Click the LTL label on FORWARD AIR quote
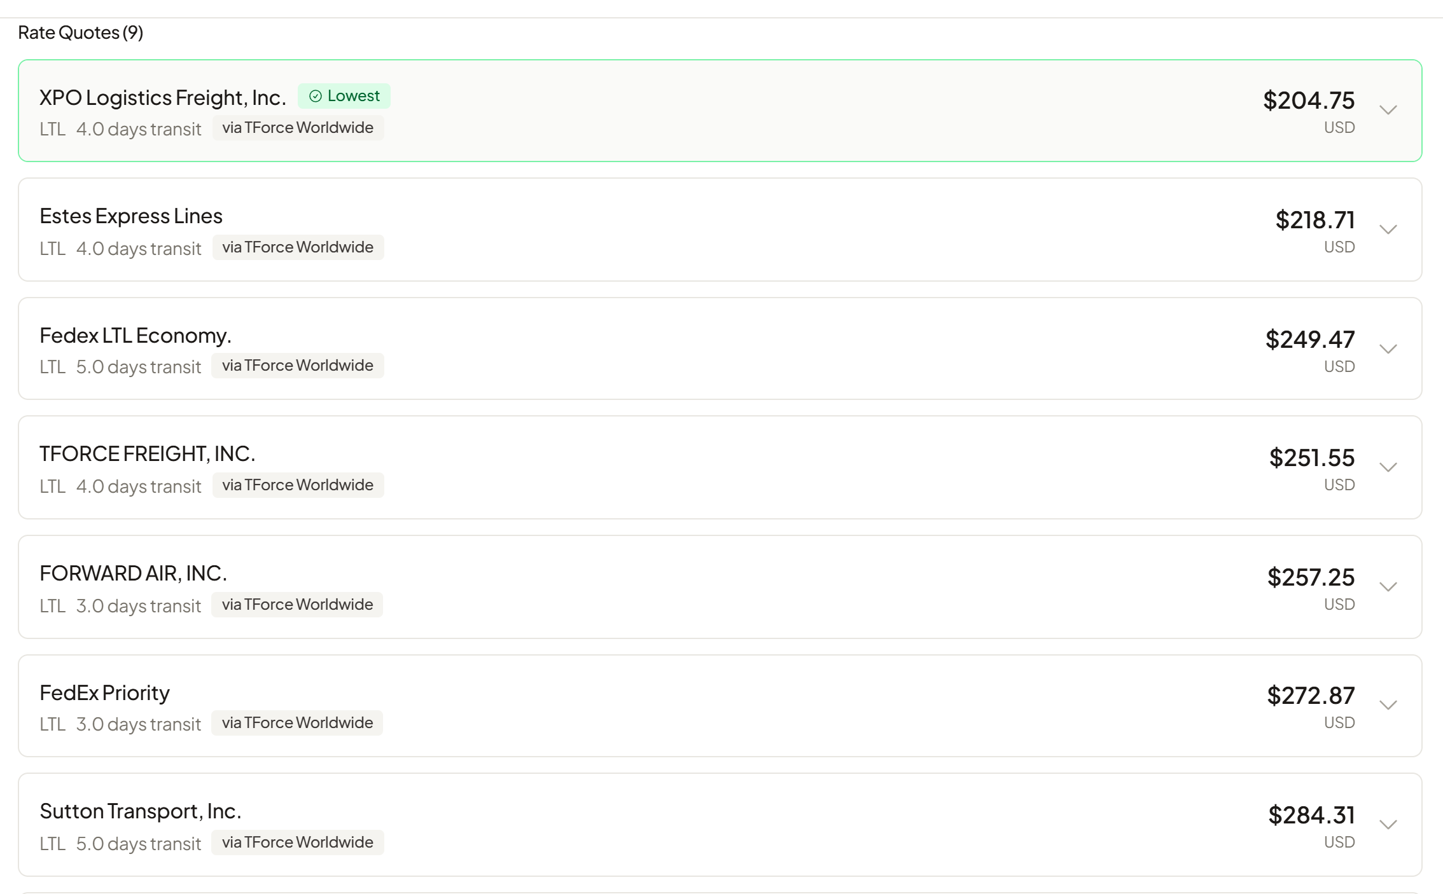Screen dimensions: 1443x894 coord(53,606)
